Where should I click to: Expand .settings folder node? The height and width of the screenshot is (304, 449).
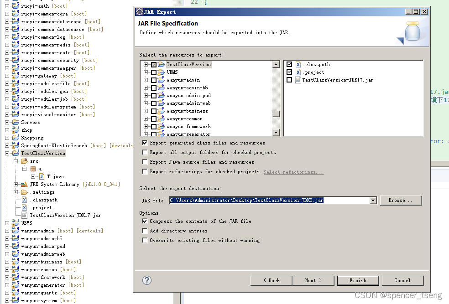pos(16,192)
